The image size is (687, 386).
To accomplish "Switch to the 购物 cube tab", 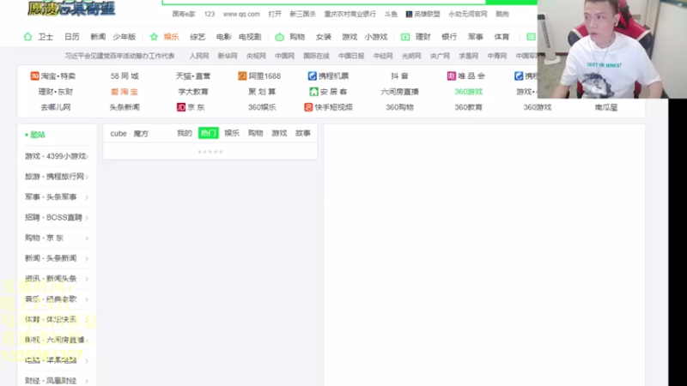I will (x=255, y=133).
